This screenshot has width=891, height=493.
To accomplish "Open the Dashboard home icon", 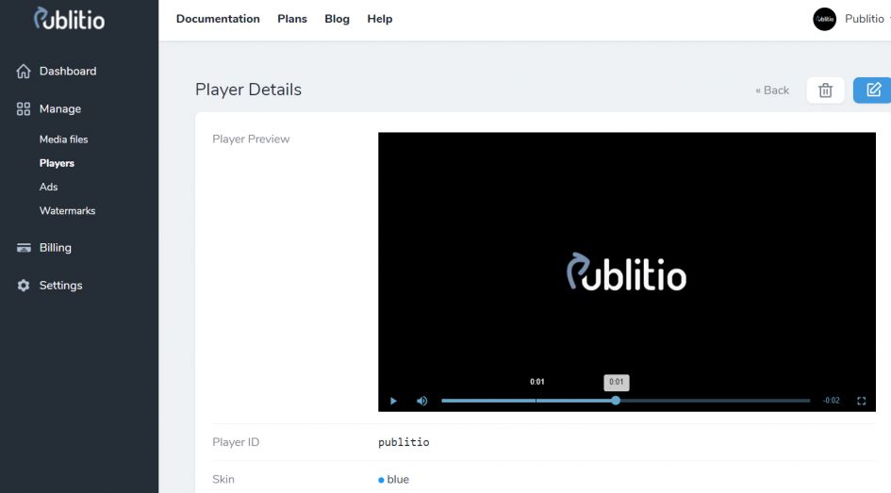I will 24,71.
